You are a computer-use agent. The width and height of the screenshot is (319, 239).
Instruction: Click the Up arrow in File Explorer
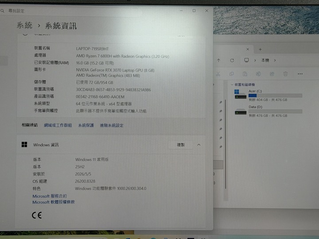[x=218, y=60]
